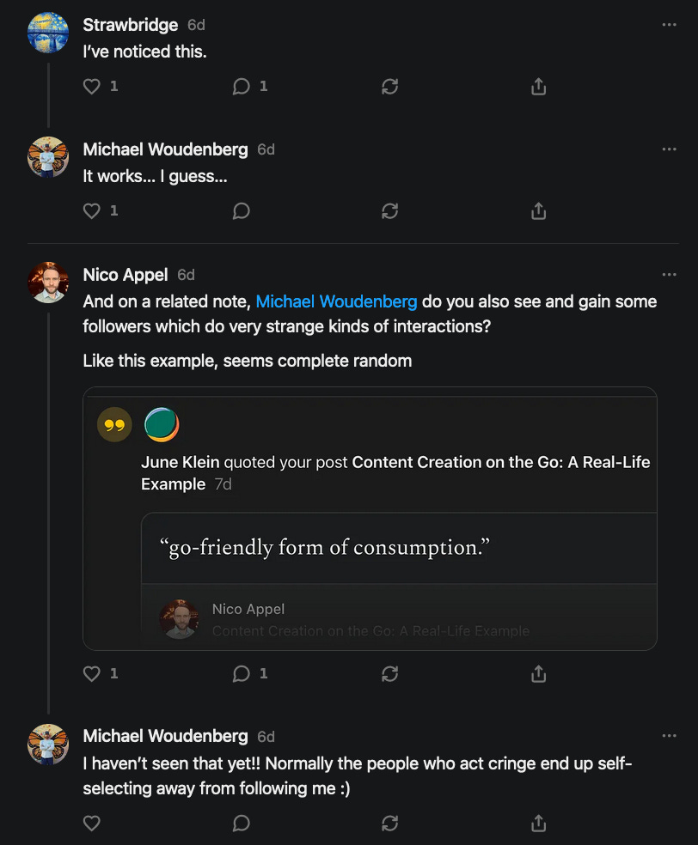Open more options for "It works... I guess..." comment

click(669, 149)
